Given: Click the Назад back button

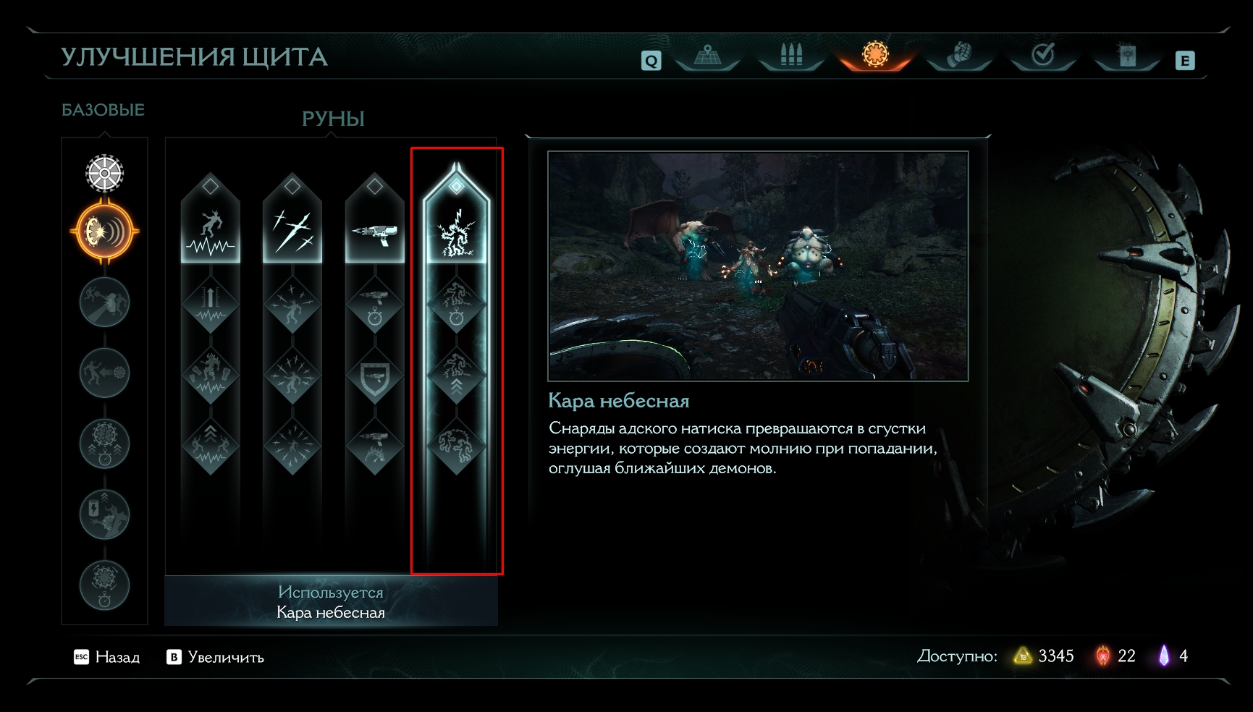Looking at the screenshot, I should (x=106, y=657).
